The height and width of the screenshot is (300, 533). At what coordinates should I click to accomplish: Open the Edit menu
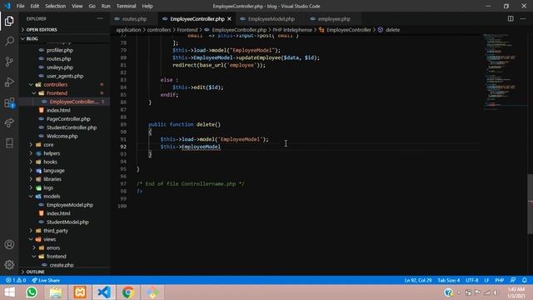(35, 6)
